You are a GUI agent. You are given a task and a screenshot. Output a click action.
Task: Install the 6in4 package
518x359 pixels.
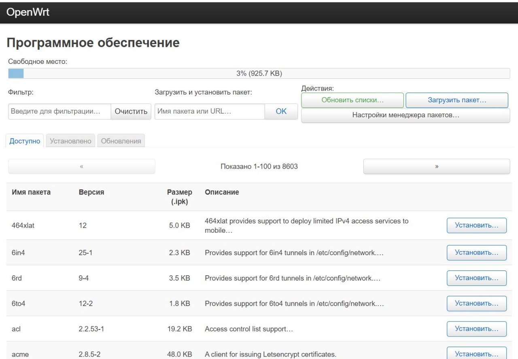477,253
